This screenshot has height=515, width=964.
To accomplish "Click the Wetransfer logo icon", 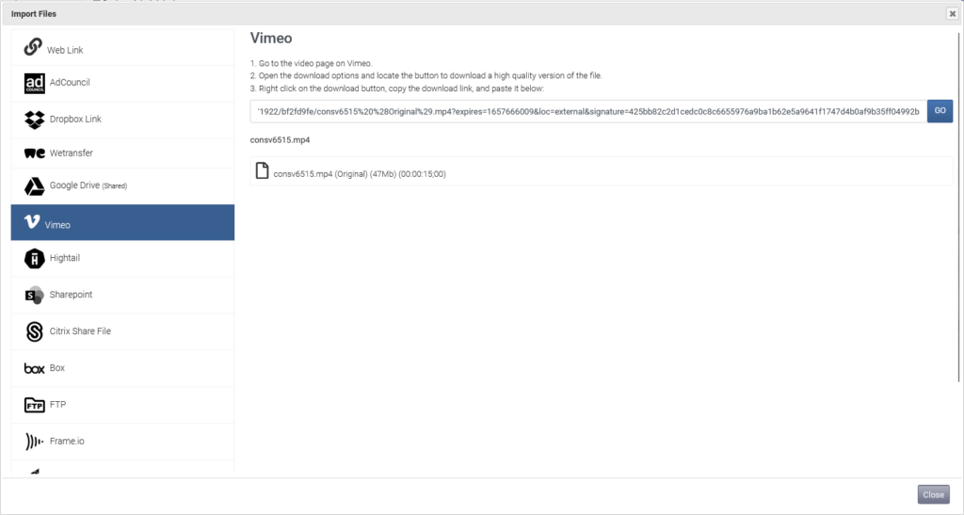I will (x=35, y=153).
